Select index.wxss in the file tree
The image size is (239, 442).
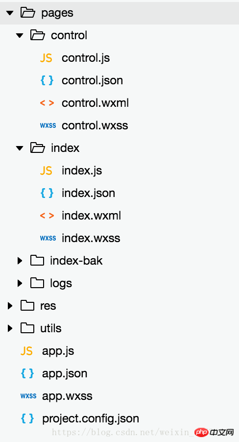tap(91, 238)
